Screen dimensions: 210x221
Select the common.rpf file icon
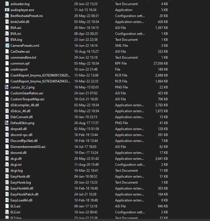(x=7, y=63)
